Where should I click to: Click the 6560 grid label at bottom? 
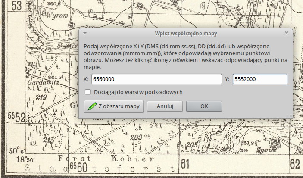(x=78, y=167)
